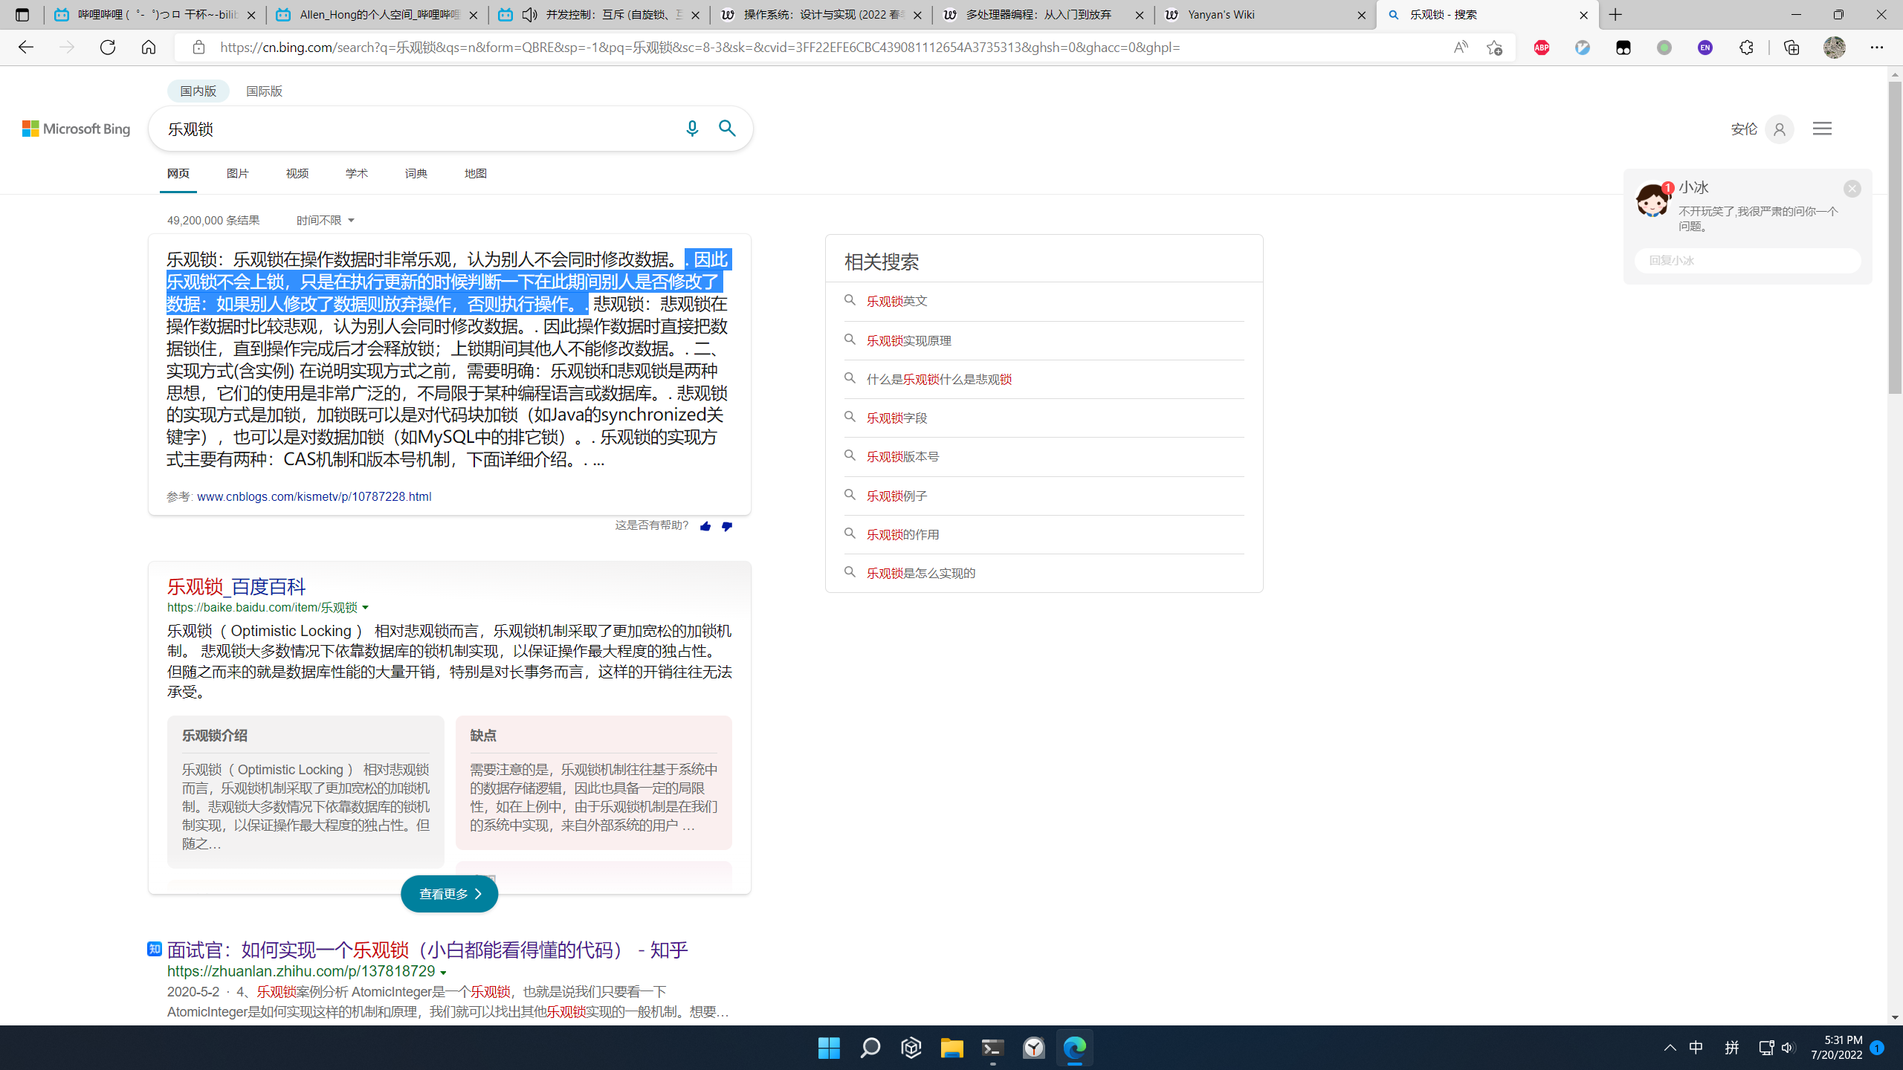Image resolution: width=1903 pixels, height=1070 pixels.
Task: Switch to 国际版 version
Action: point(264,90)
